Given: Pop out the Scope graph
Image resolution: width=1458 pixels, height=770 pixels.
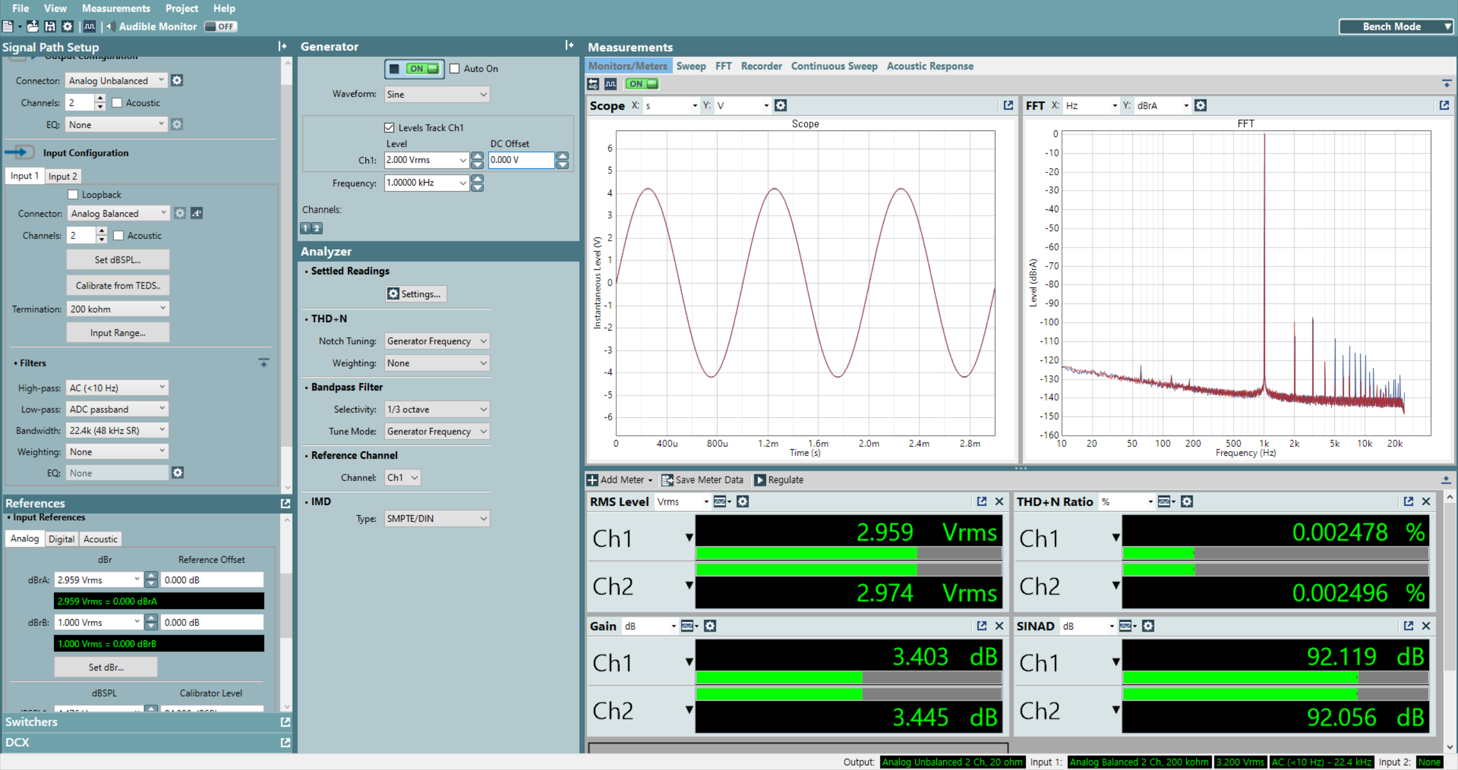Looking at the screenshot, I should click(x=1008, y=105).
